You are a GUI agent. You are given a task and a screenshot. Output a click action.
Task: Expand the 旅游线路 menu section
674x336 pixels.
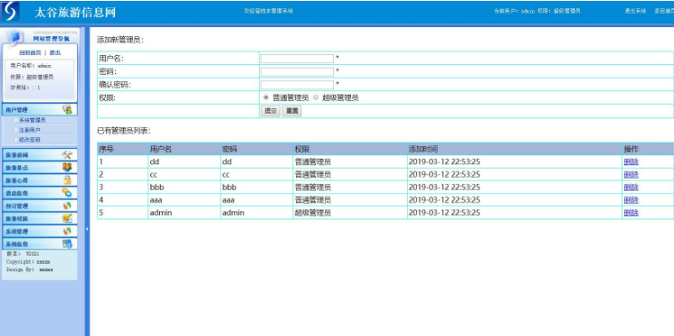pos(40,219)
